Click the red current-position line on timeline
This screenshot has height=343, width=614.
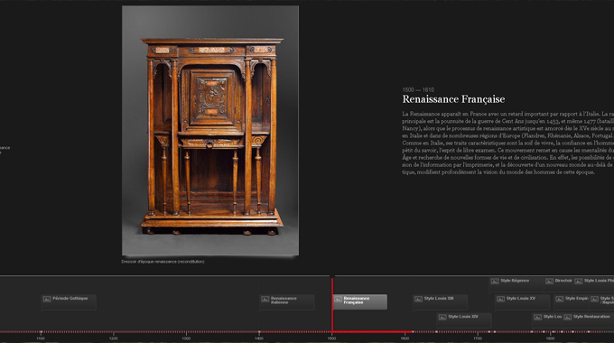332,304
